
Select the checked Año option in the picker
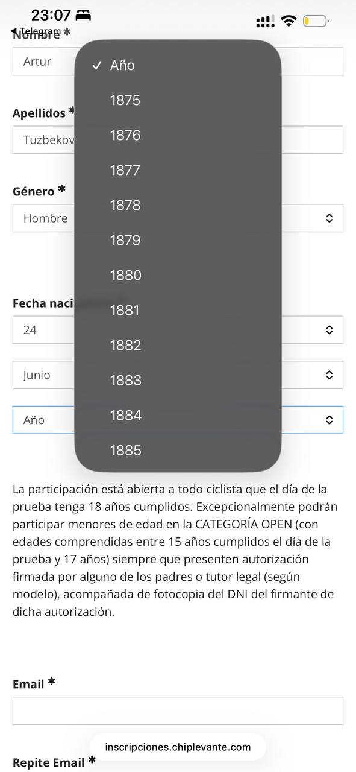(178, 65)
